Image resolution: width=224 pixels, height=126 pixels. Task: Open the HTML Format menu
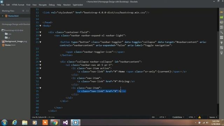tap(18, 5)
